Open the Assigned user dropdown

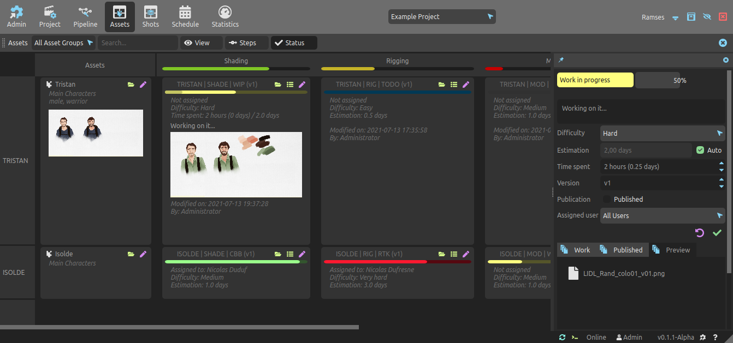point(663,215)
